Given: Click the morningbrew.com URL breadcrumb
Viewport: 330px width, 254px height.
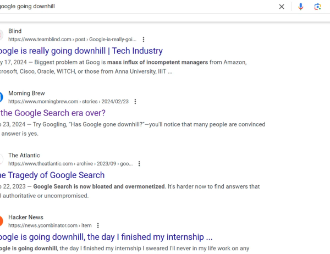Looking at the screenshot, I should click(68, 102).
